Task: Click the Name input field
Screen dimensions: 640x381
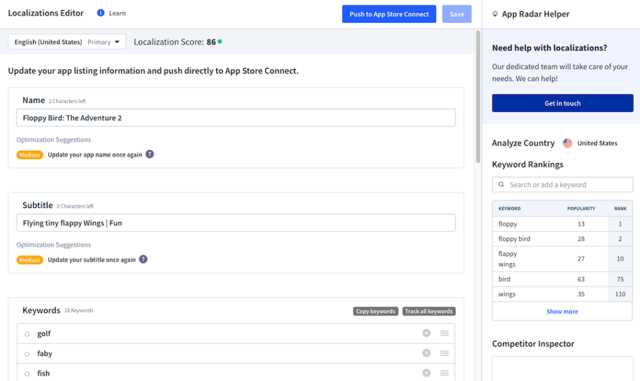Action: coord(236,118)
